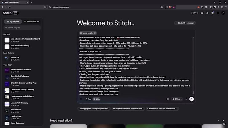The width and height of the screenshot is (228, 128).
Task: Click the prompt textbox scrollbar thumb
Action: pyautogui.click(x=193, y=93)
